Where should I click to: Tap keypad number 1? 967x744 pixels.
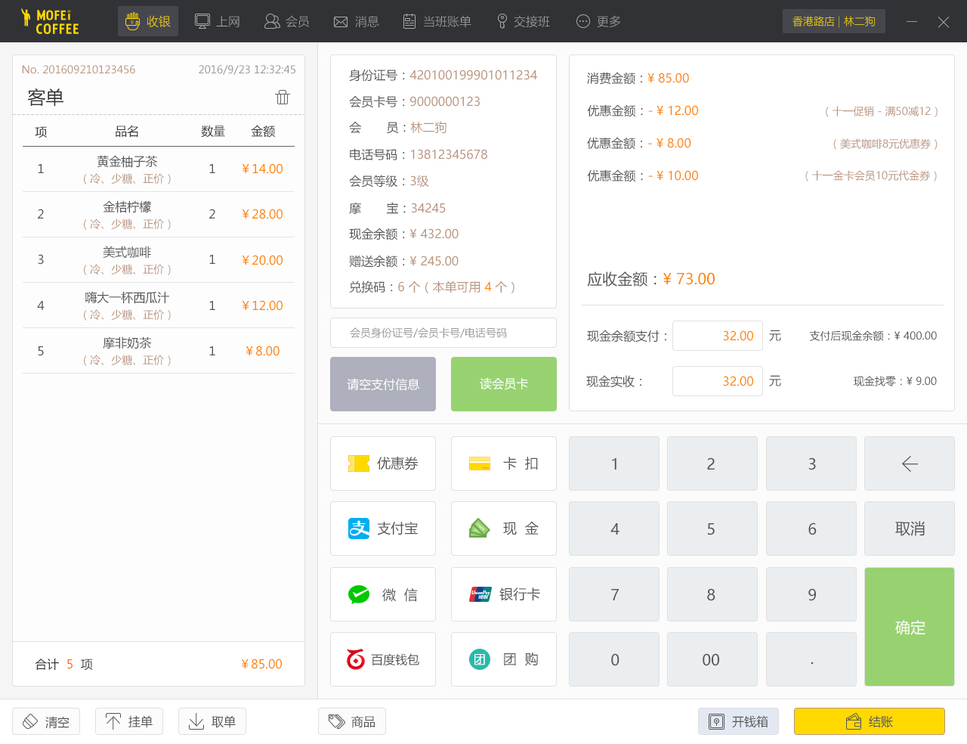614,463
